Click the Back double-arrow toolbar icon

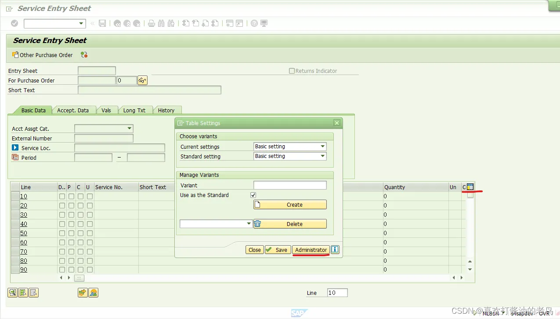[x=117, y=23]
